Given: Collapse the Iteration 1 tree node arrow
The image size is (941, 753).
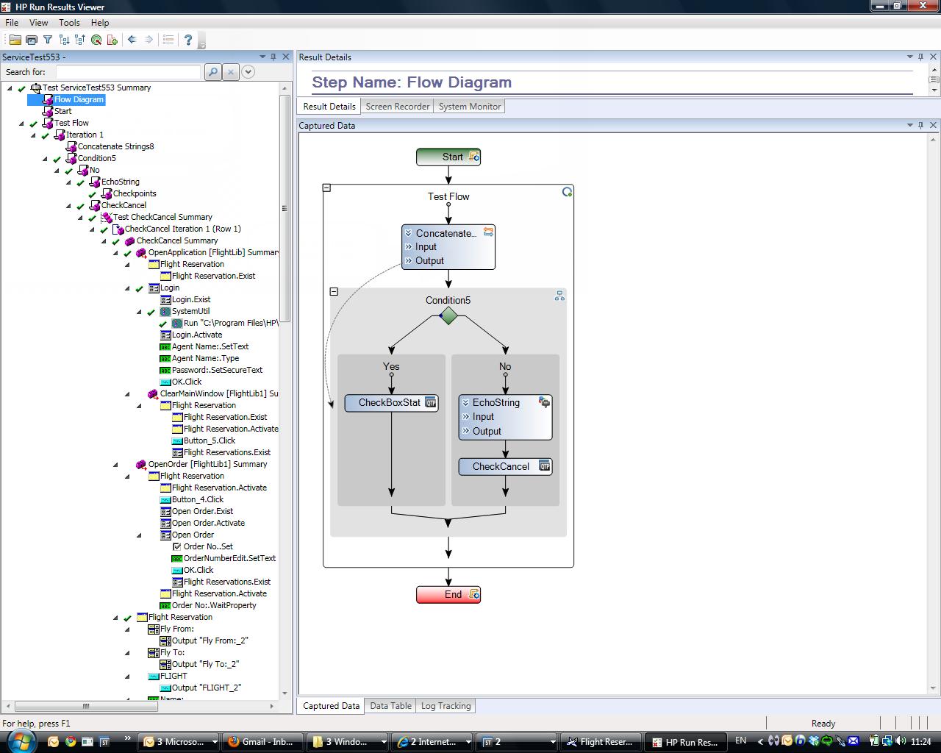Looking at the screenshot, I should [34, 135].
